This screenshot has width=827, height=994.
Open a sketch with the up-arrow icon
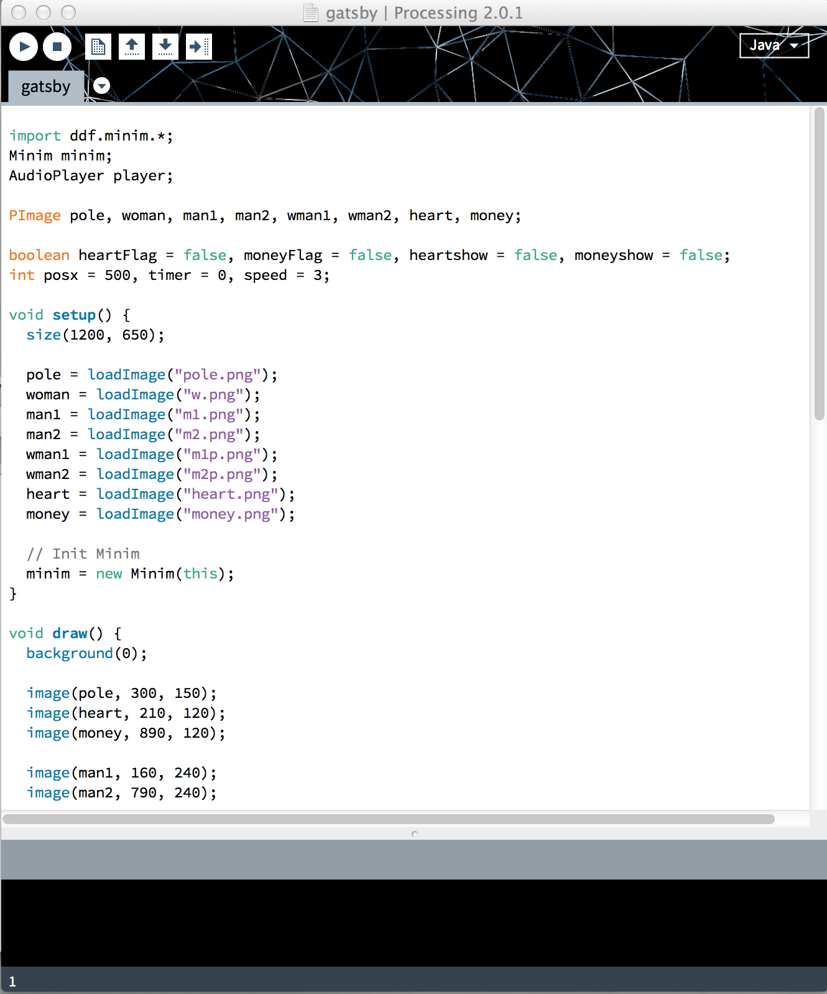(132, 47)
